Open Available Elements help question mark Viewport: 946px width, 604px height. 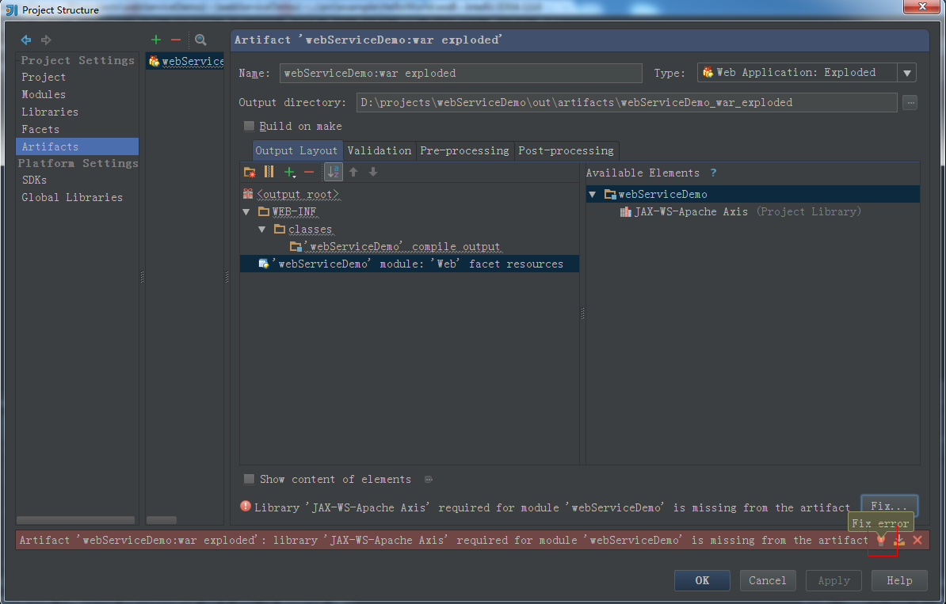pos(714,173)
